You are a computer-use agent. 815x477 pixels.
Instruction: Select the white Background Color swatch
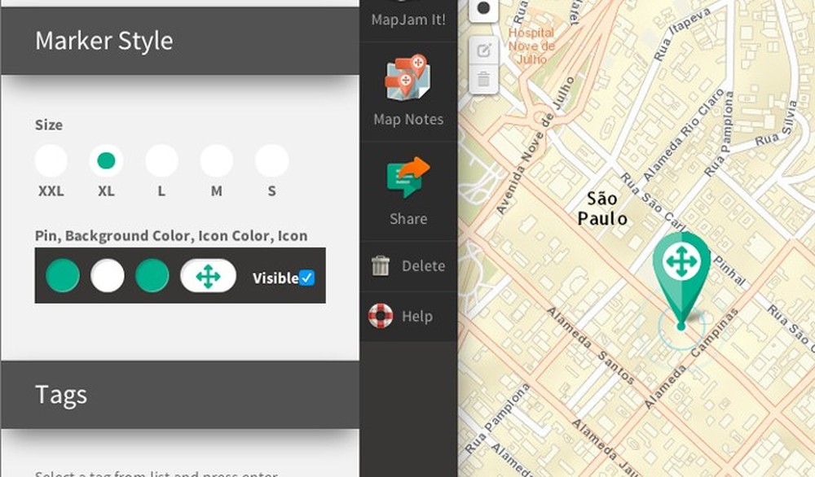click(x=108, y=275)
